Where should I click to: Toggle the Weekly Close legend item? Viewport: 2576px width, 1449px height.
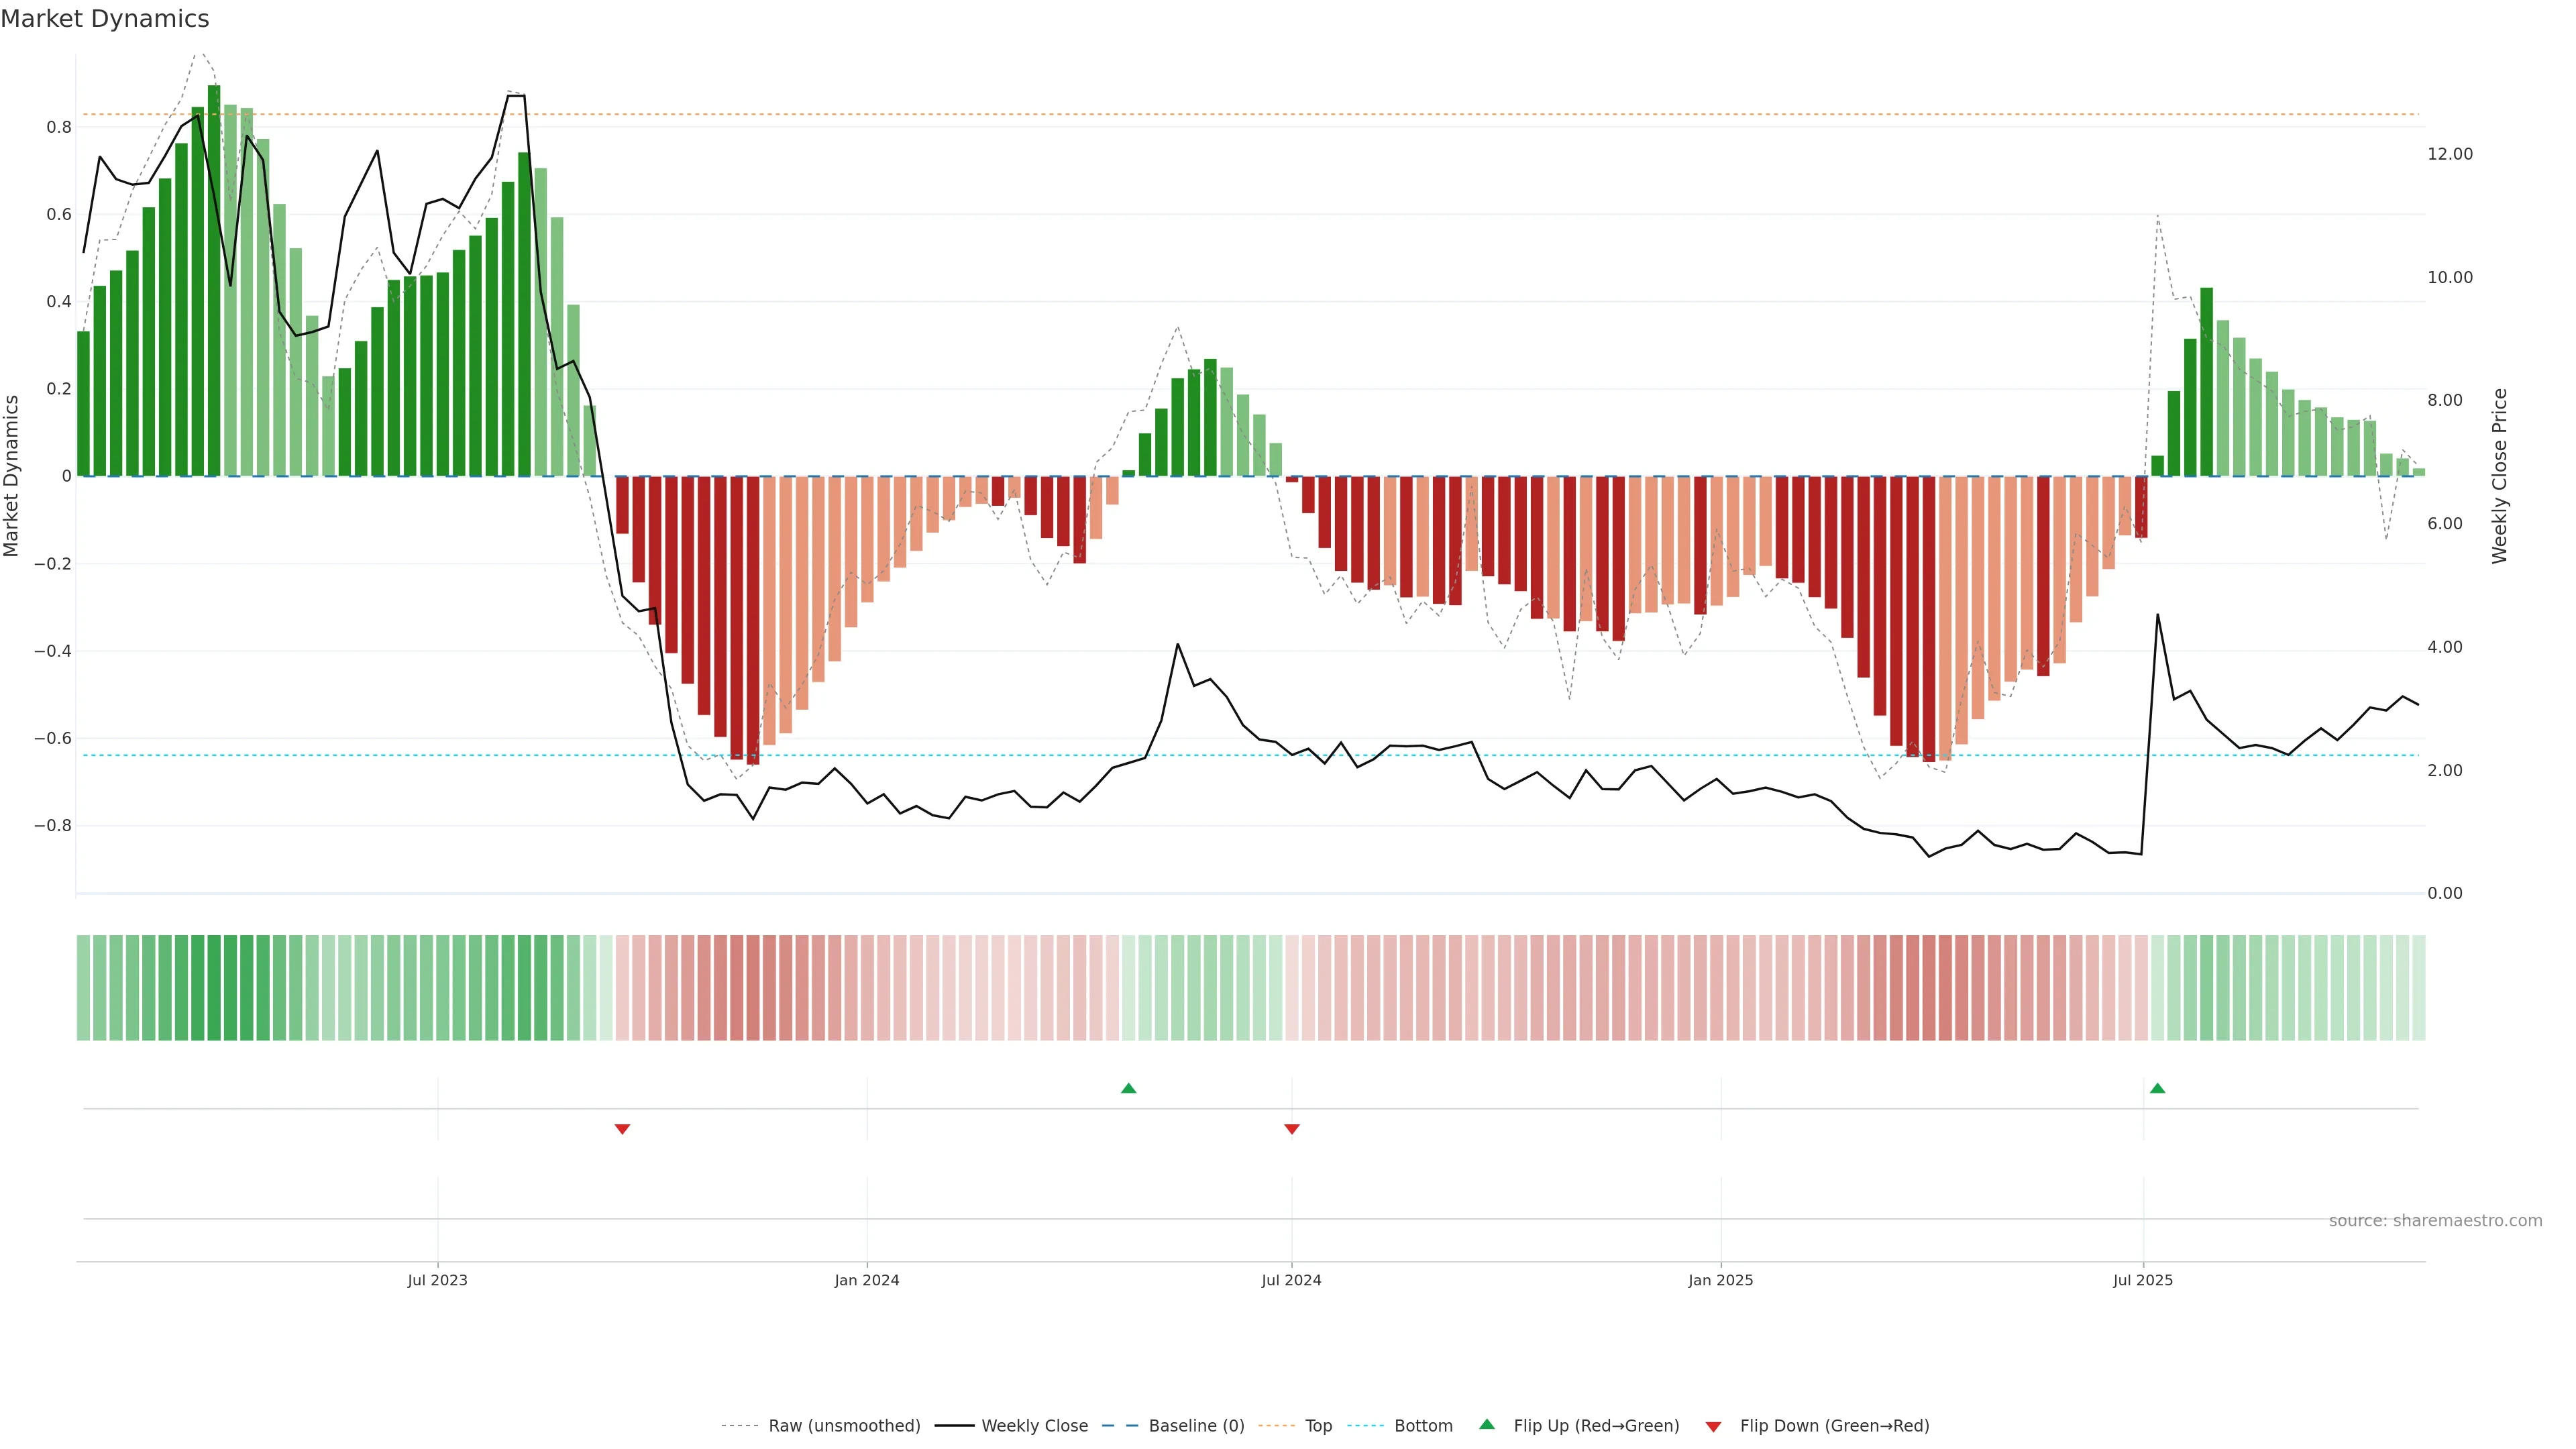tap(1034, 1426)
